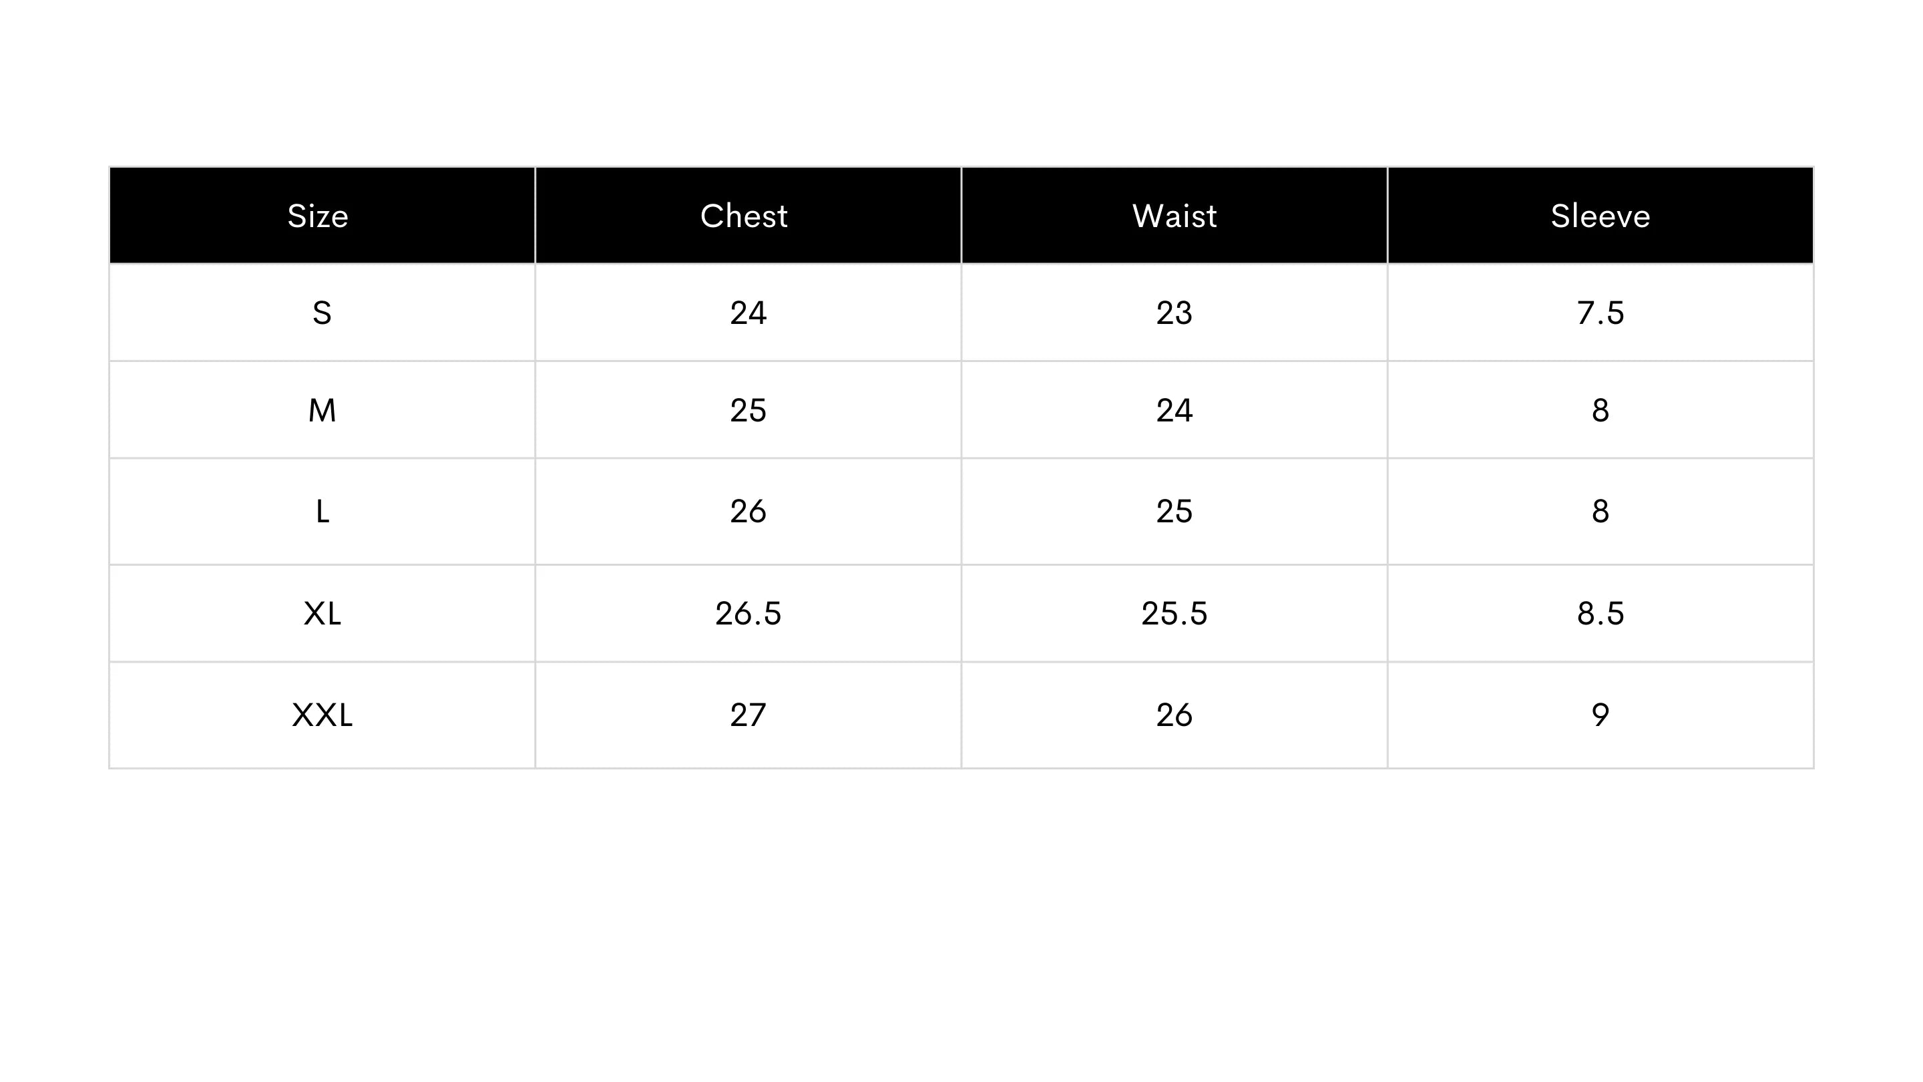Select the XXL size cell
Screen dimensions: 1923x1082
[x=322, y=715]
